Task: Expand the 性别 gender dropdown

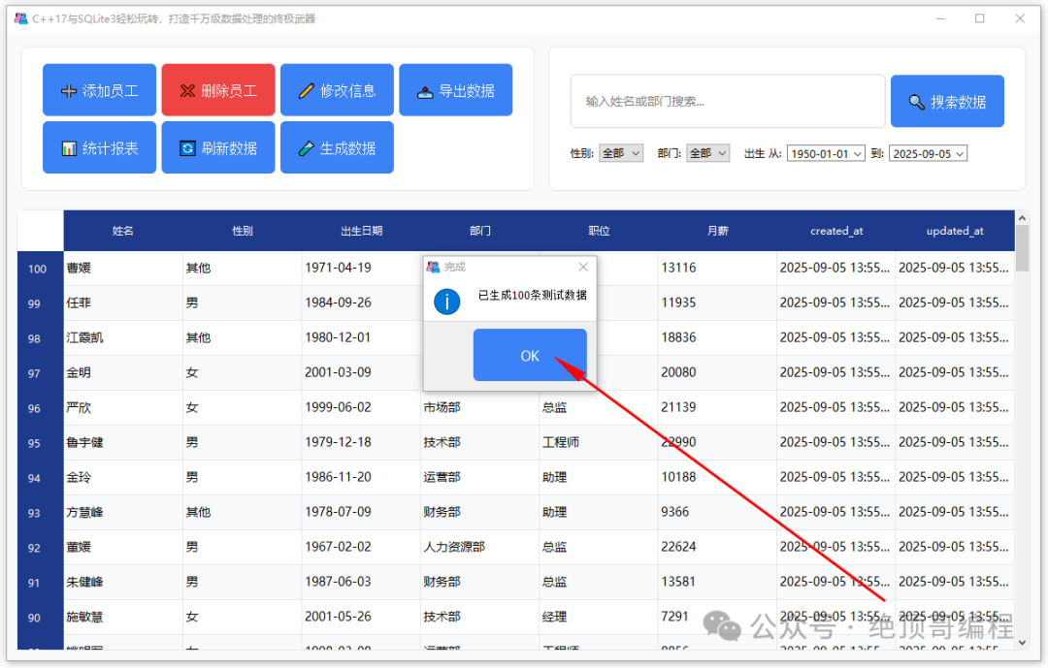Action: coord(621,153)
